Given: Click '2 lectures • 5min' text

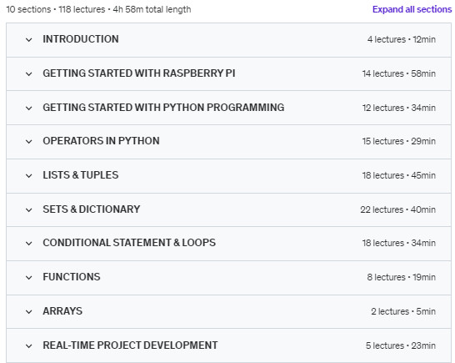Looking at the screenshot, I should click(x=403, y=311).
